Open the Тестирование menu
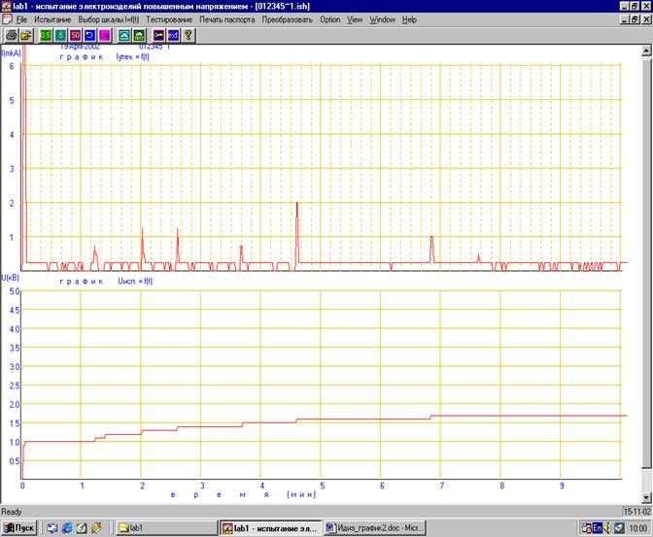Image resolution: width=653 pixels, height=537 pixels. pyautogui.click(x=169, y=19)
